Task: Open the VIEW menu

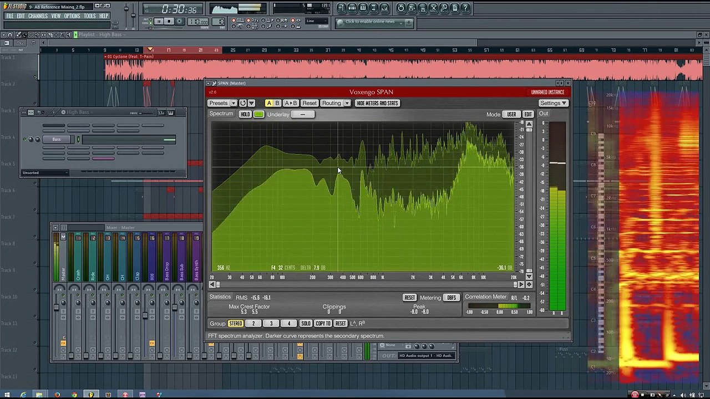Action: click(56, 16)
